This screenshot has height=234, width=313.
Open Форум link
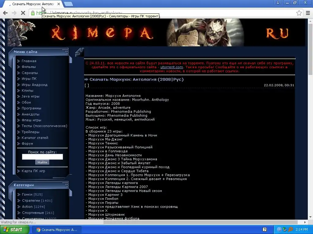pyautogui.click(x=27, y=144)
